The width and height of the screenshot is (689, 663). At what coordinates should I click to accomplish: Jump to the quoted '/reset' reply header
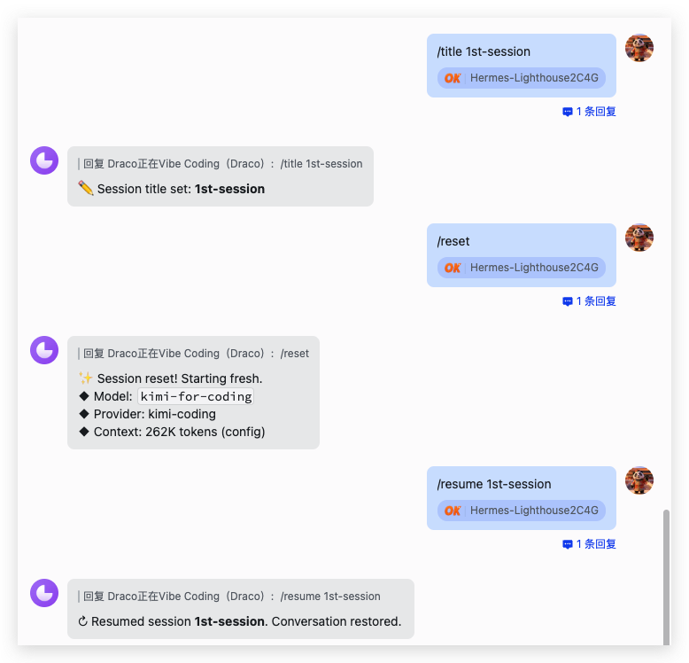pos(195,354)
